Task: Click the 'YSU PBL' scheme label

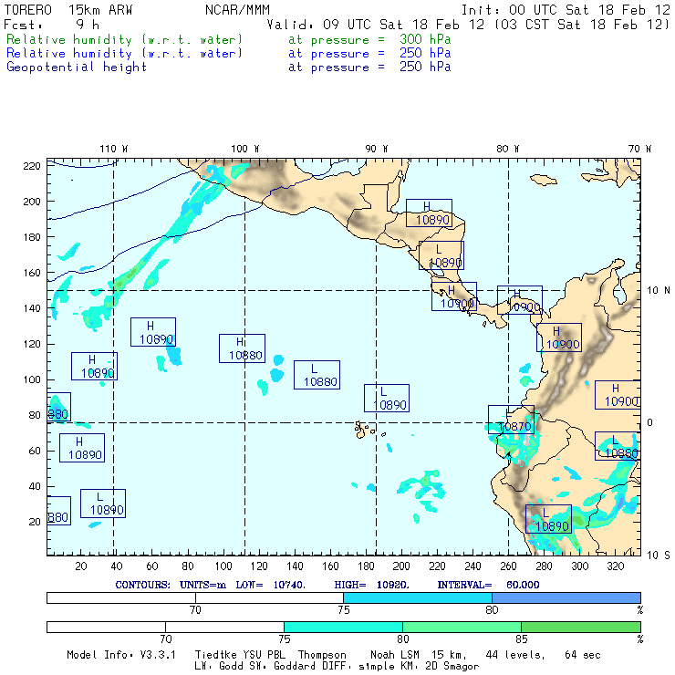Action: pos(264,655)
